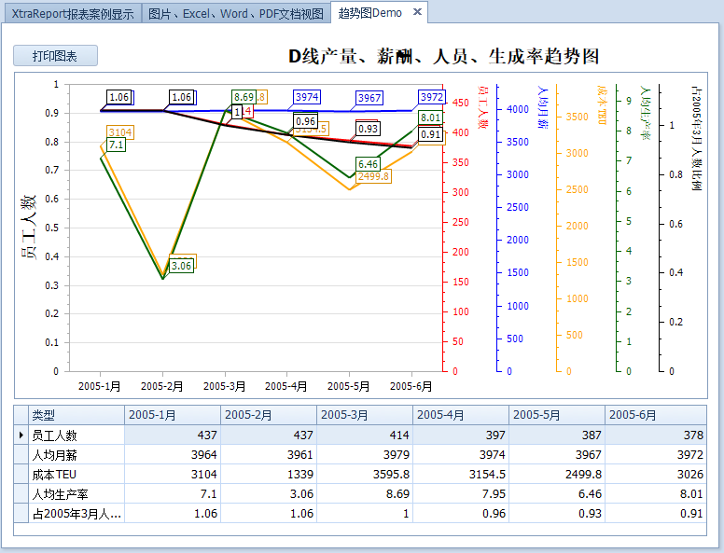This screenshot has height=553, width=724.
Task: Close the 趋势图Demo tab
Action: [x=417, y=12]
